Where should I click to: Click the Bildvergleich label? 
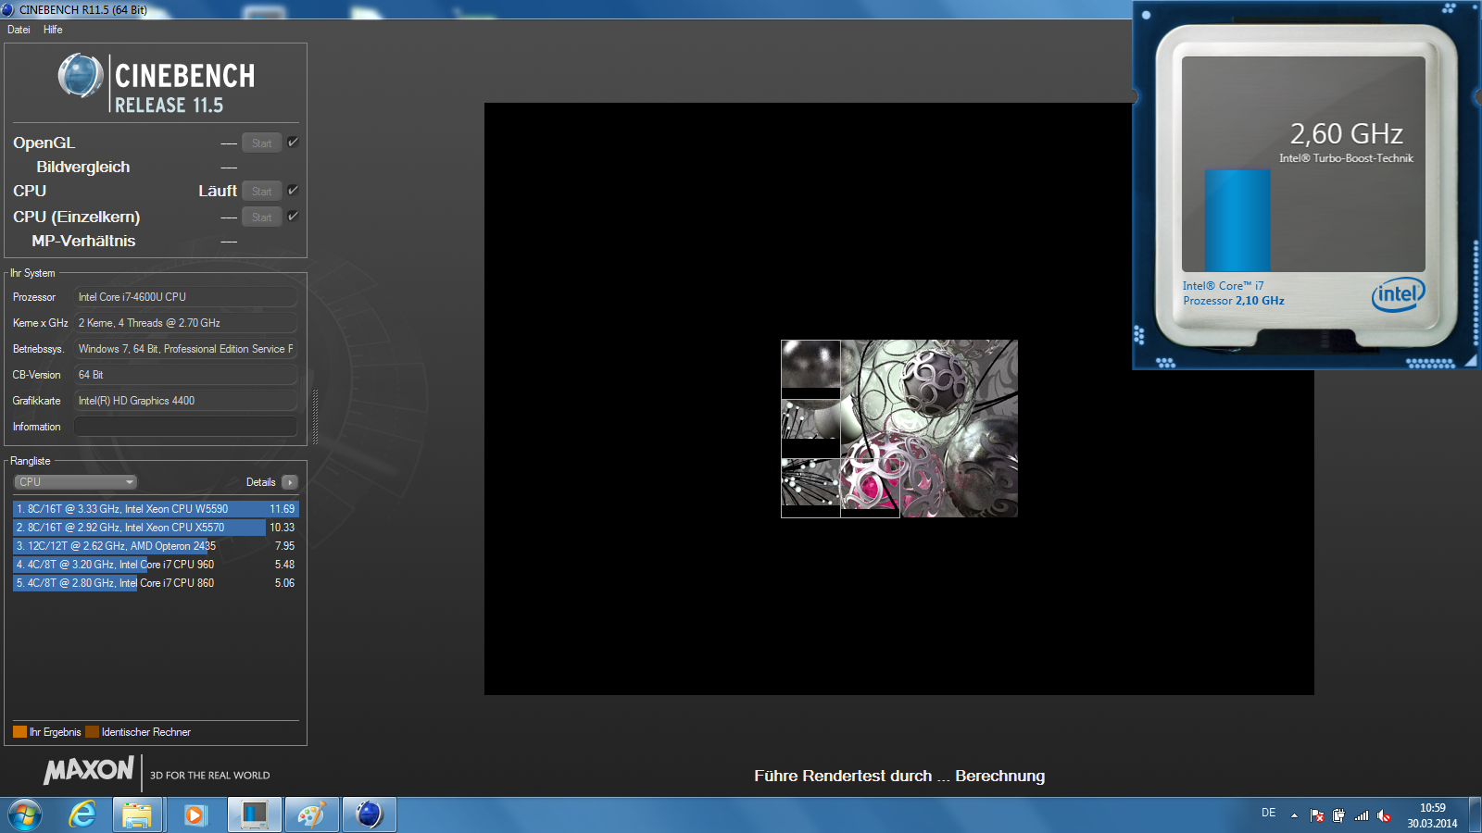pos(83,167)
